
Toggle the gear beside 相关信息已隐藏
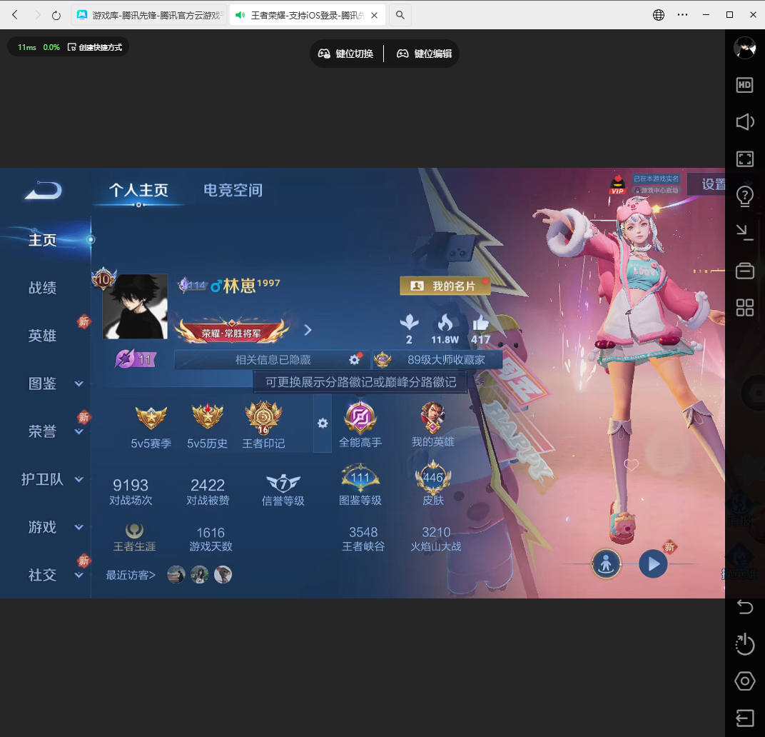click(355, 360)
